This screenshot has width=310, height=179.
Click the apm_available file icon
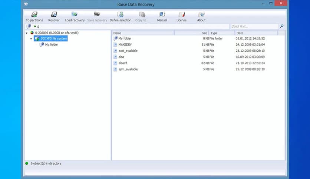pos(115,69)
